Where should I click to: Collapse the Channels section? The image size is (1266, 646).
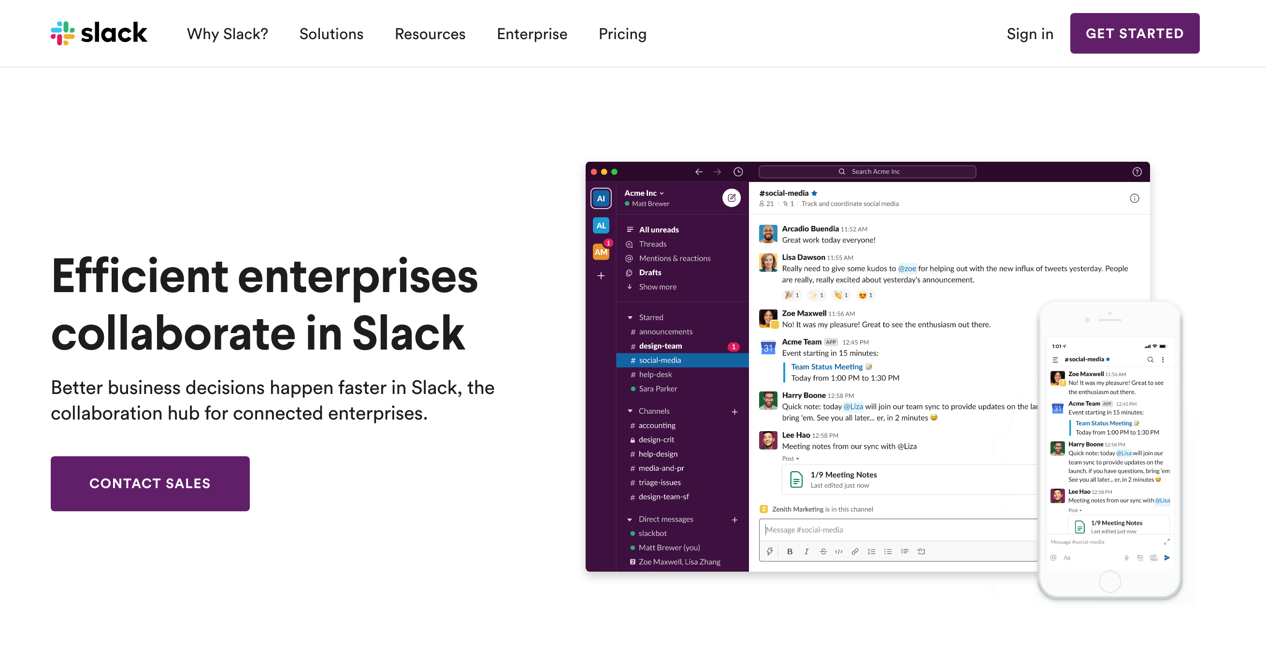[630, 411]
